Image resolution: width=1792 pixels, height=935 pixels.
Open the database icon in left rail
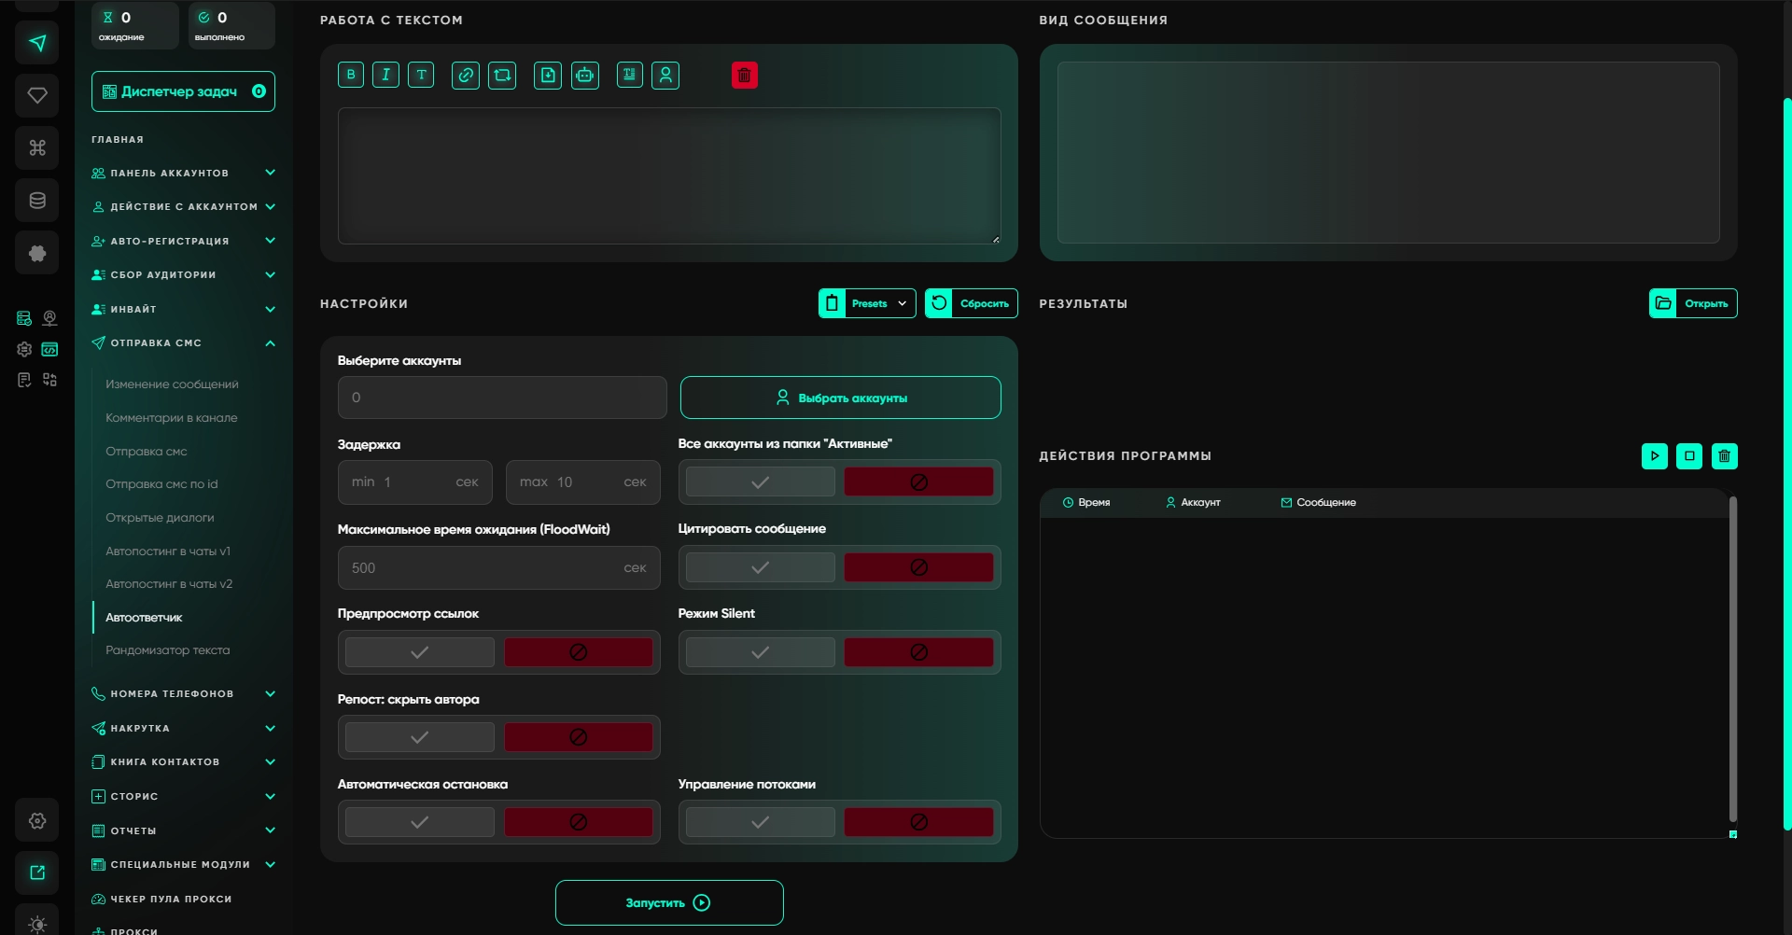click(x=37, y=200)
